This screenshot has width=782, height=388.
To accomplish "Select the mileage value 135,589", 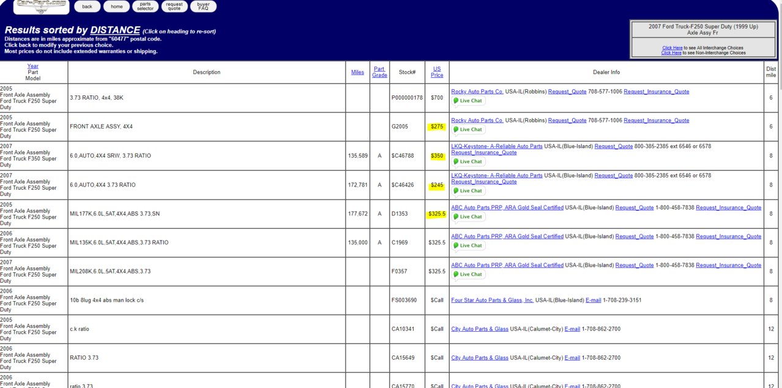I will 357,156.
